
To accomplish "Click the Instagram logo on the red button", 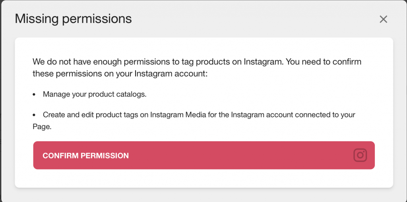I will pos(360,155).
